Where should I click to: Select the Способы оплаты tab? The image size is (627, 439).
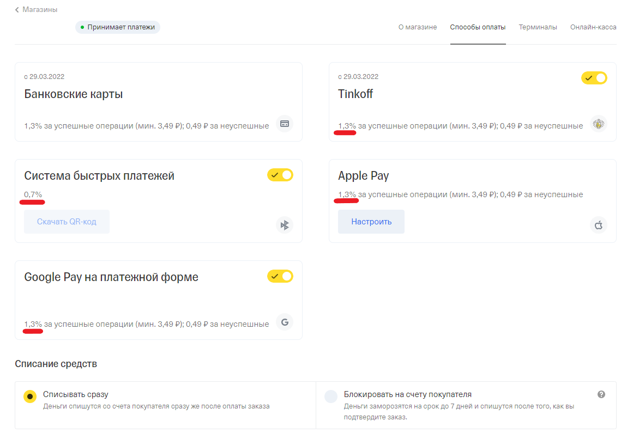coord(478,27)
